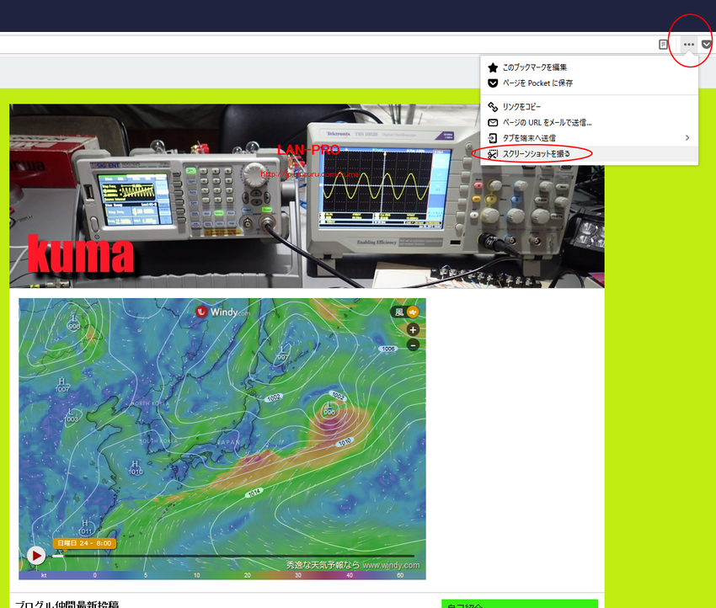Select ページの URL をメールで送信 menu item
The height and width of the screenshot is (608, 716).
pos(589,122)
